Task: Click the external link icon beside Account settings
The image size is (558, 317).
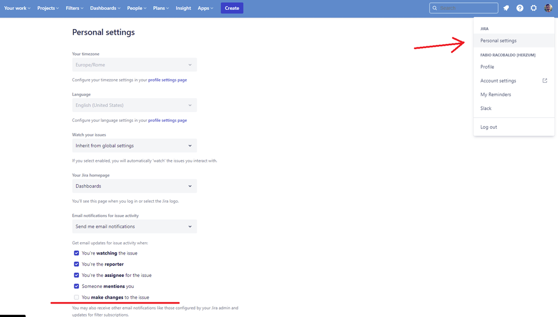Action: click(545, 81)
